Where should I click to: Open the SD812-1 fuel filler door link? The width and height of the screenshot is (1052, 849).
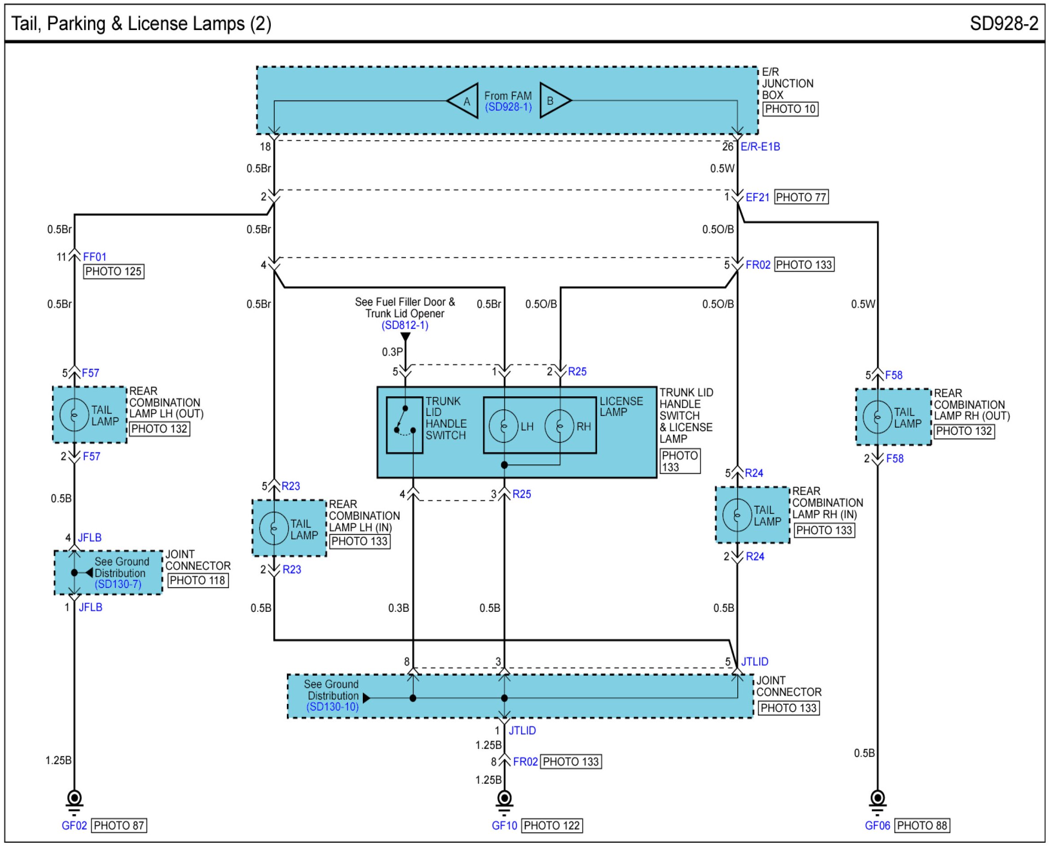click(405, 325)
